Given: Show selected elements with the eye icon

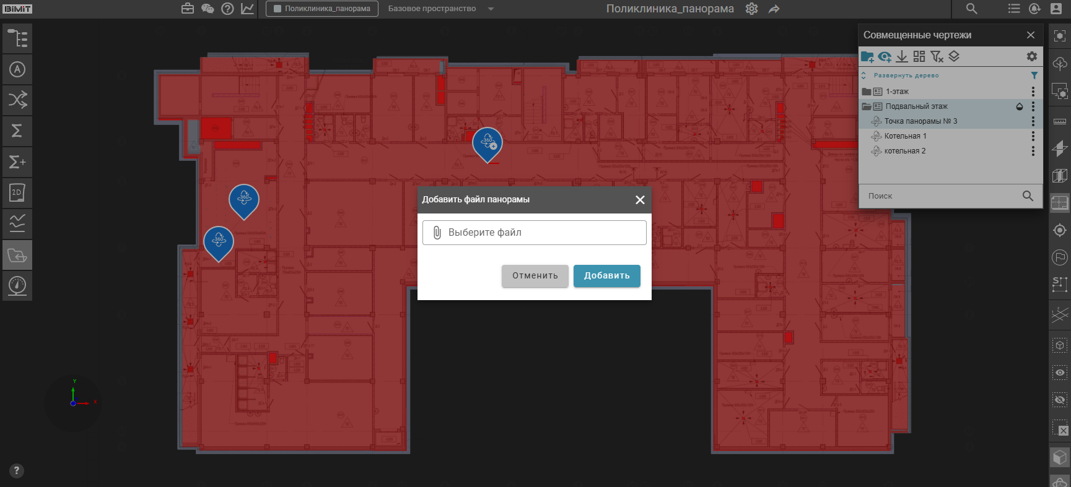Looking at the screenshot, I should 1060,373.
